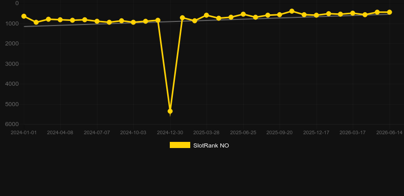Screen dimensions: 404x196
Task: Click the last data point above 2026-06-14
Action: [x=389, y=12]
